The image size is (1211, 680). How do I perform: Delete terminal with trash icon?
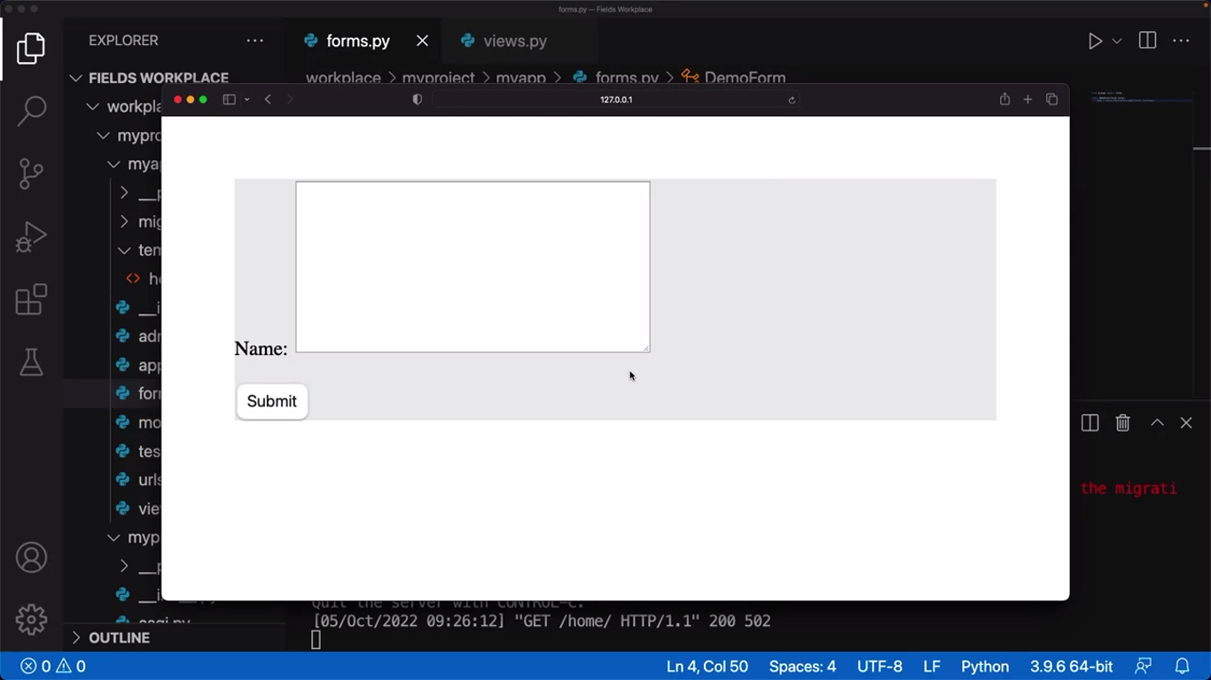(x=1122, y=423)
